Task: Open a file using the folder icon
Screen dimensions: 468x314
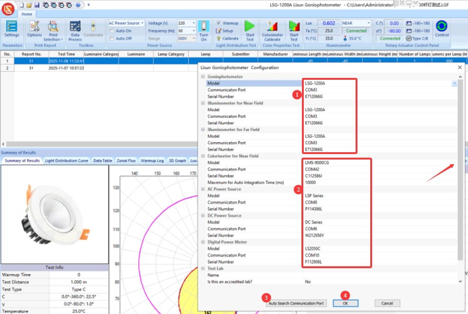Action: coord(29,5)
